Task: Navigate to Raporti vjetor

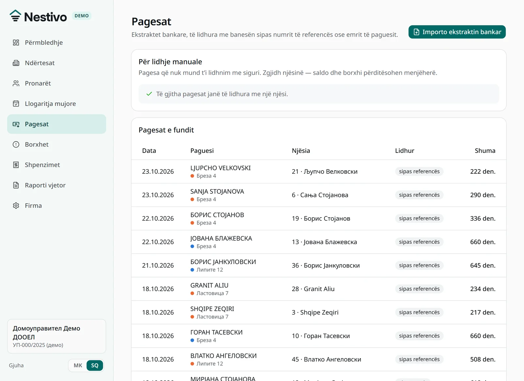Action: pos(57,185)
